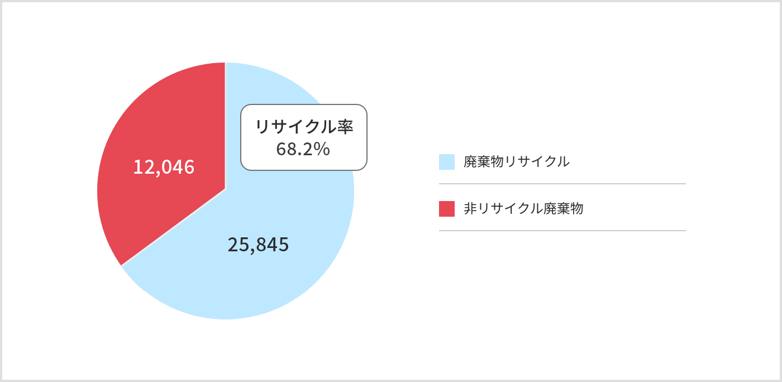Screen dimensions: 782x382
Task: Click the light blue legend swatch
Action: (447, 162)
